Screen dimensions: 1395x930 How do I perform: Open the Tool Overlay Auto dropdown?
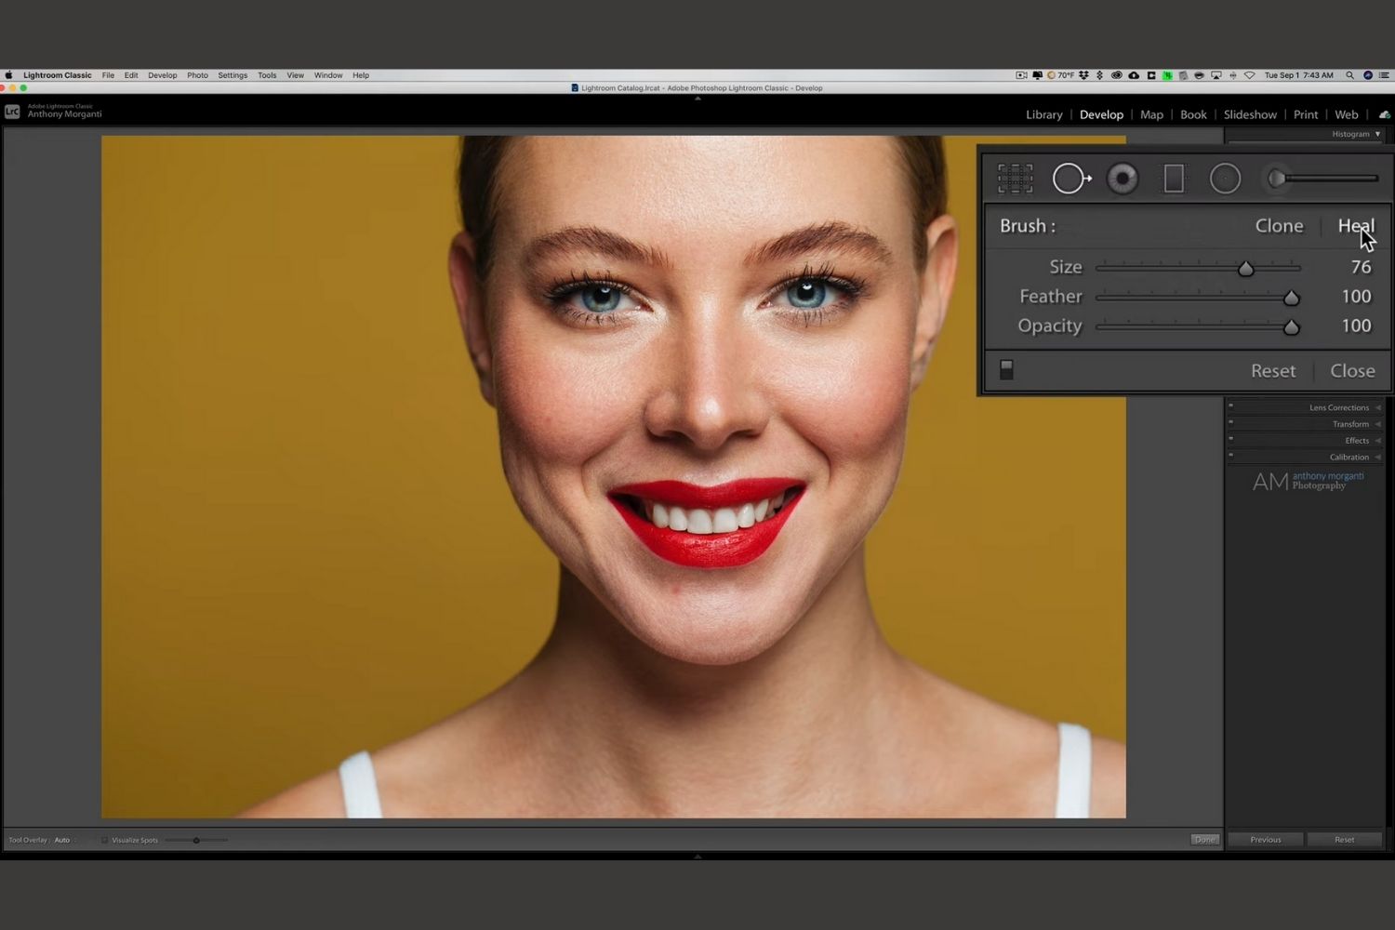coord(62,840)
